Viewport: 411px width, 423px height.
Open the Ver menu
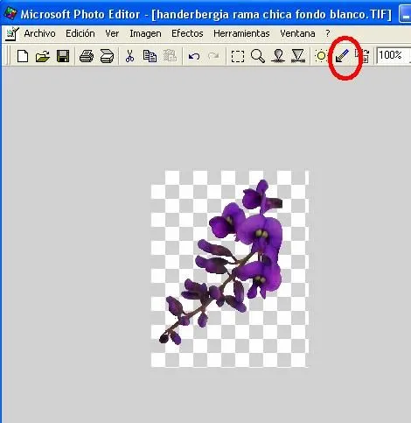coord(112,33)
